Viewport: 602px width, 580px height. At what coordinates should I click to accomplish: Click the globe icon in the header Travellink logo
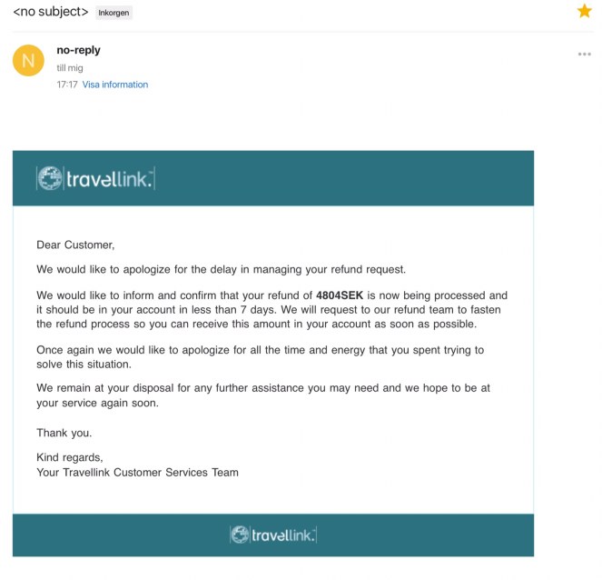coord(50,178)
